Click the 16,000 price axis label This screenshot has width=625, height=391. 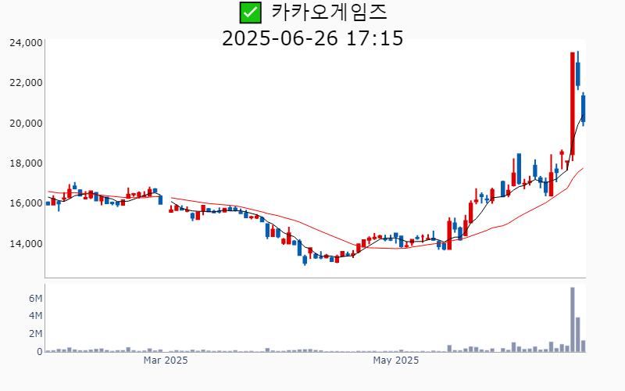(x=26, y=203)
